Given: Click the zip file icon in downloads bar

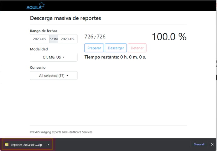Looking at the screenshot, I should pos(7,144).
